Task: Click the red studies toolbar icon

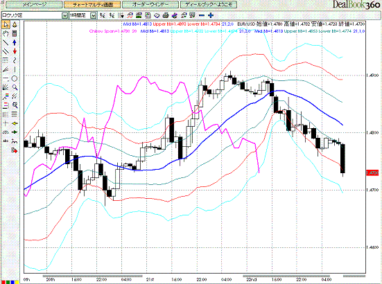Action: 184,15
